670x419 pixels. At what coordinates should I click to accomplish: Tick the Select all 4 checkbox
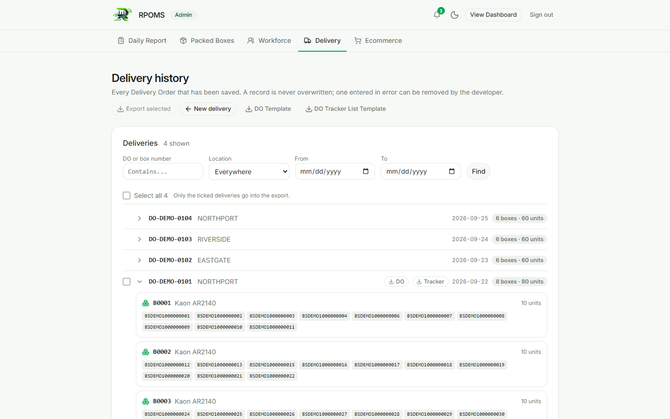point(127,196)
